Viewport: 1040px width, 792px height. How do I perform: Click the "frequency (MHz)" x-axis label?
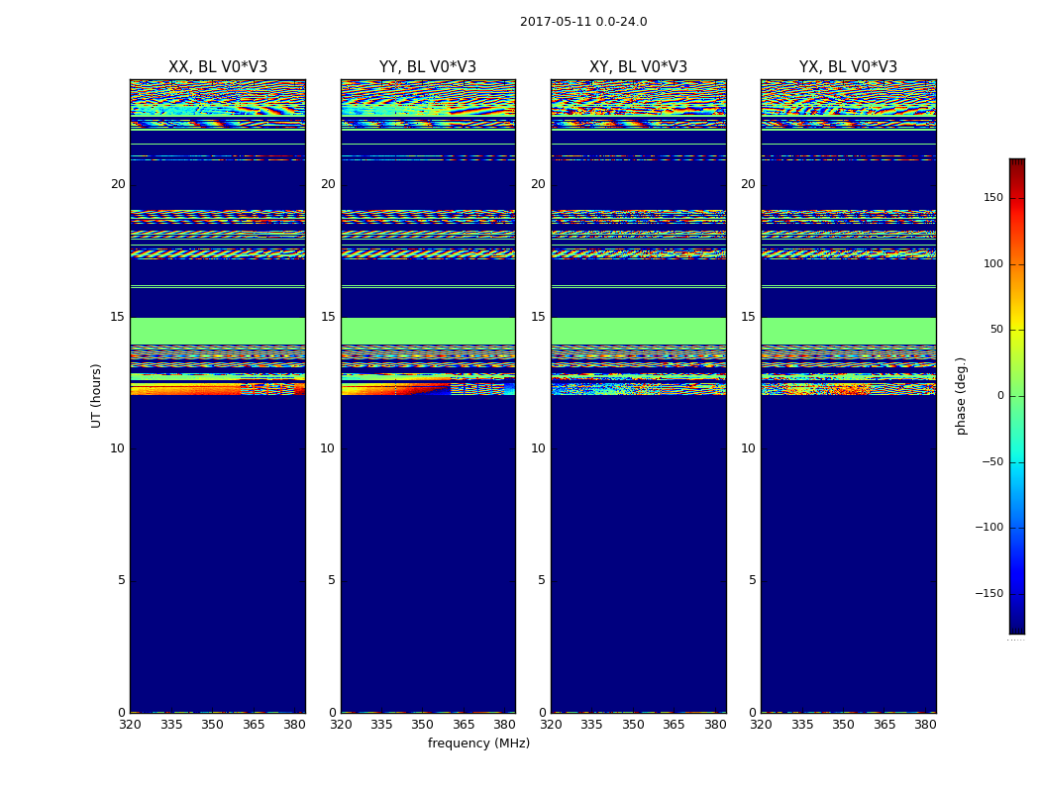[x=478, y=743]
